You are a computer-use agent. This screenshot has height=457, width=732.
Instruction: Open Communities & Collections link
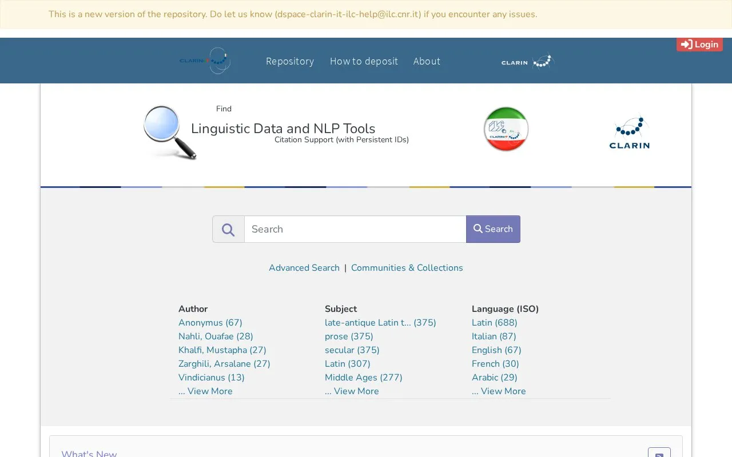click(x=407, y=268)
